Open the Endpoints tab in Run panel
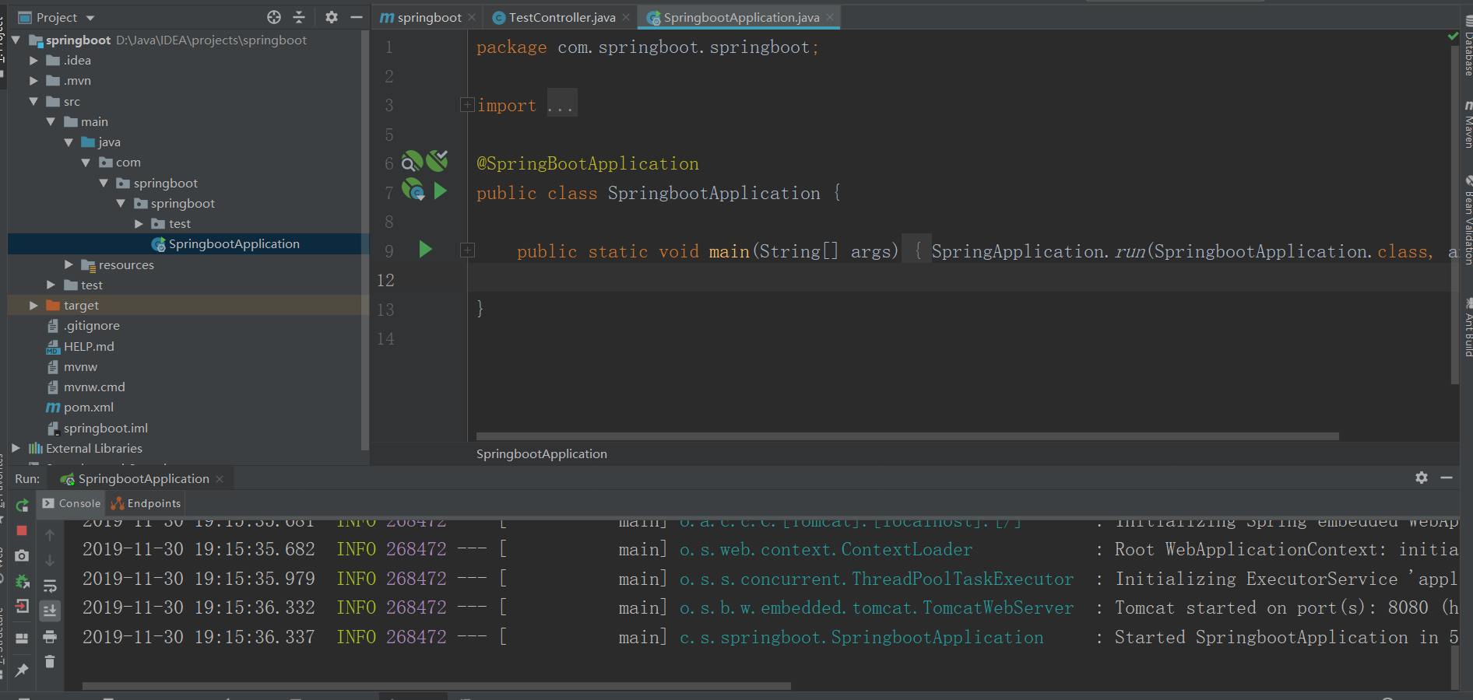Image resolution: width=1473 pixels, height=700 pixels. (x=146, y=503)
